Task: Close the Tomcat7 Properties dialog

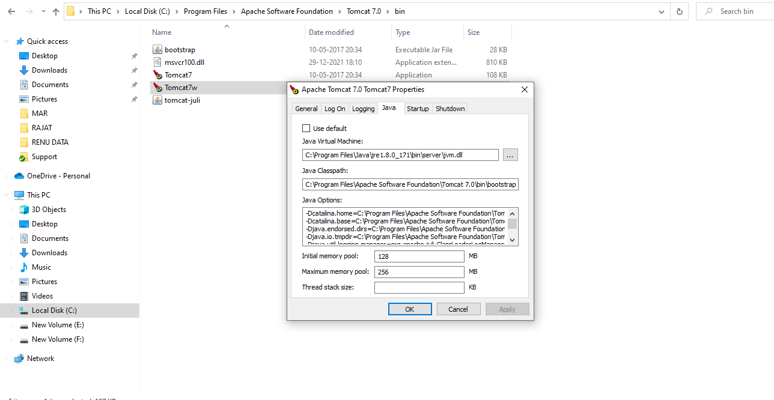Action: pyautogui.click(x=525, y=89)
